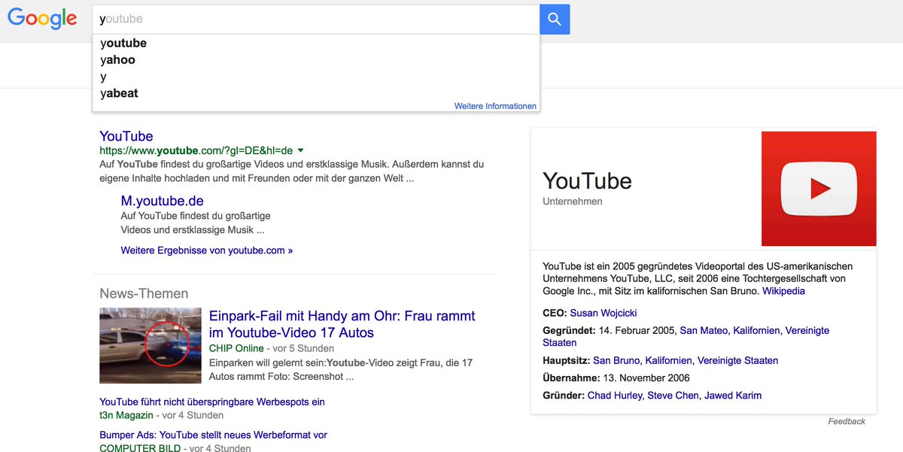Open YouTube führt nicht überspringbare Werbespots article
This screenshot has height=452, width=903.
pos(212,402)
